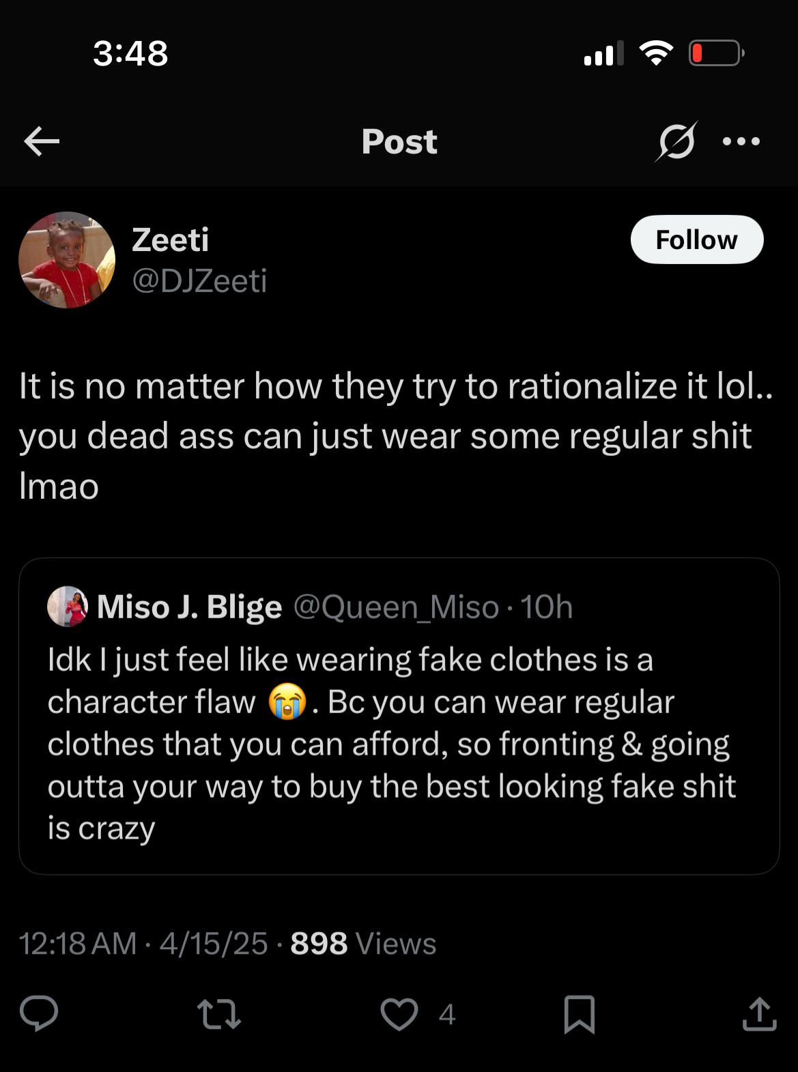The image size is (798, 1072).
Task: Tap the back arrow icon
Action: pos(42,142)
